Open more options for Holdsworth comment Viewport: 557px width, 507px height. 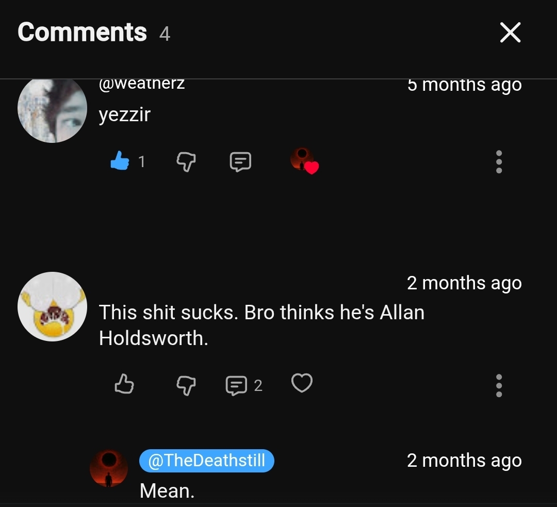(x=498, y=385)
